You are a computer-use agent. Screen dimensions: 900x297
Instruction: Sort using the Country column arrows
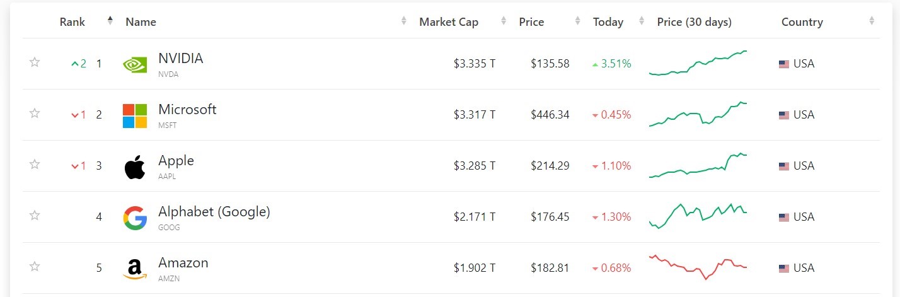click(x=872, y=21)
